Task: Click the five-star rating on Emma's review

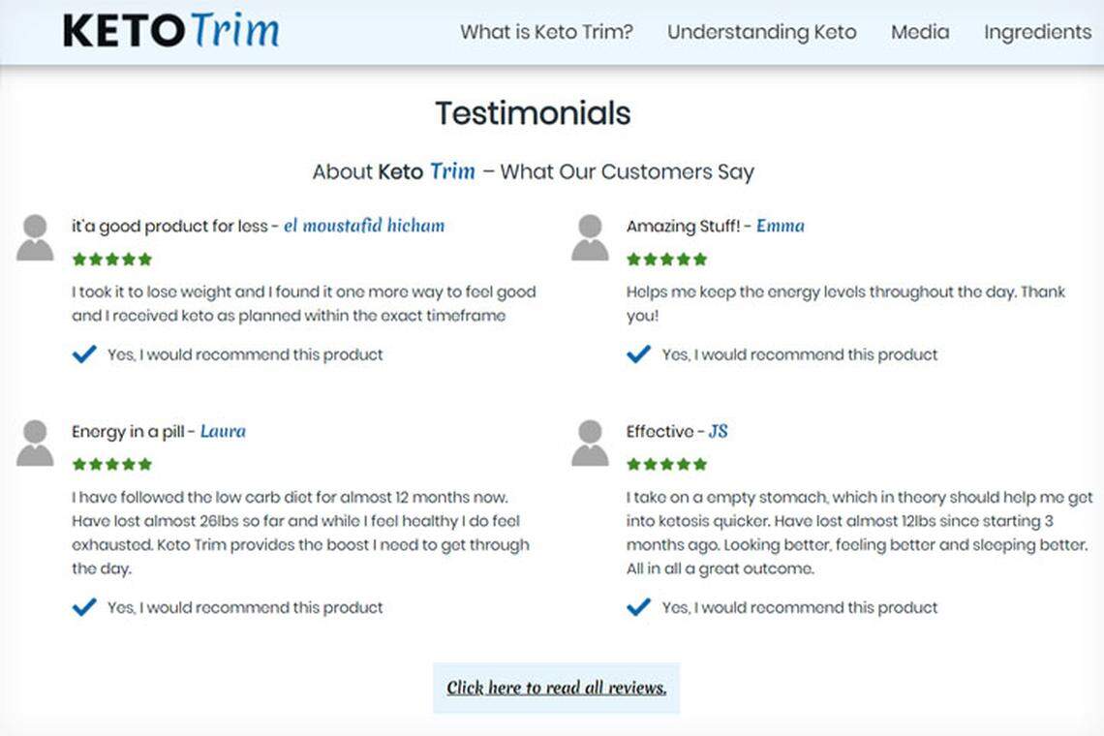Action: (666, 260)
